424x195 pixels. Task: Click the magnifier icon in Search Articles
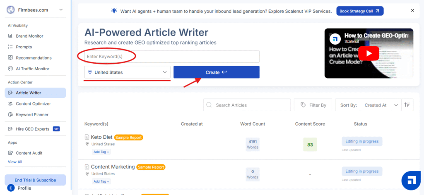click(x=209, y=105)
